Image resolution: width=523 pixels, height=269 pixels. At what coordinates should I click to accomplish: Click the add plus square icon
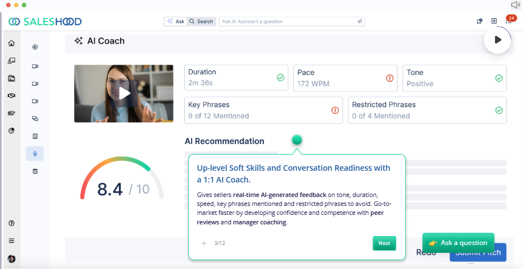coord(494,21)
